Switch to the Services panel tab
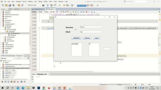Image resolution: width=161 pixels, height=90 pixels. (17, 9)
